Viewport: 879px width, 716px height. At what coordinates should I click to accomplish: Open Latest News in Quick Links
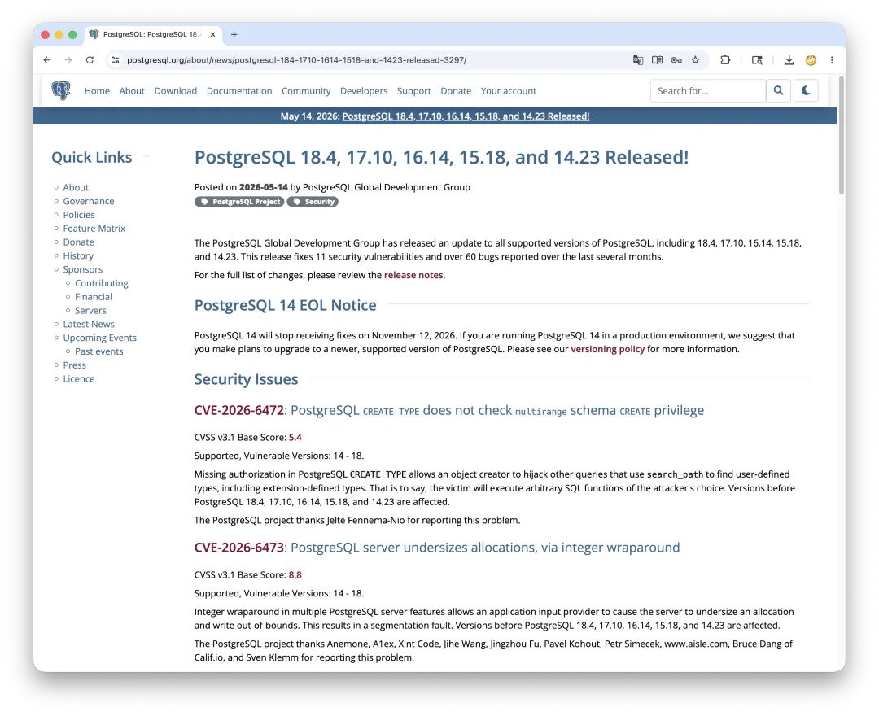coord(89,324)
